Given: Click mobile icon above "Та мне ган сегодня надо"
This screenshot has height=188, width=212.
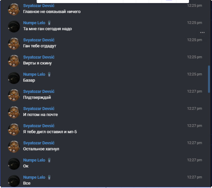Looking at the screenshot, I should click(49, 23).
